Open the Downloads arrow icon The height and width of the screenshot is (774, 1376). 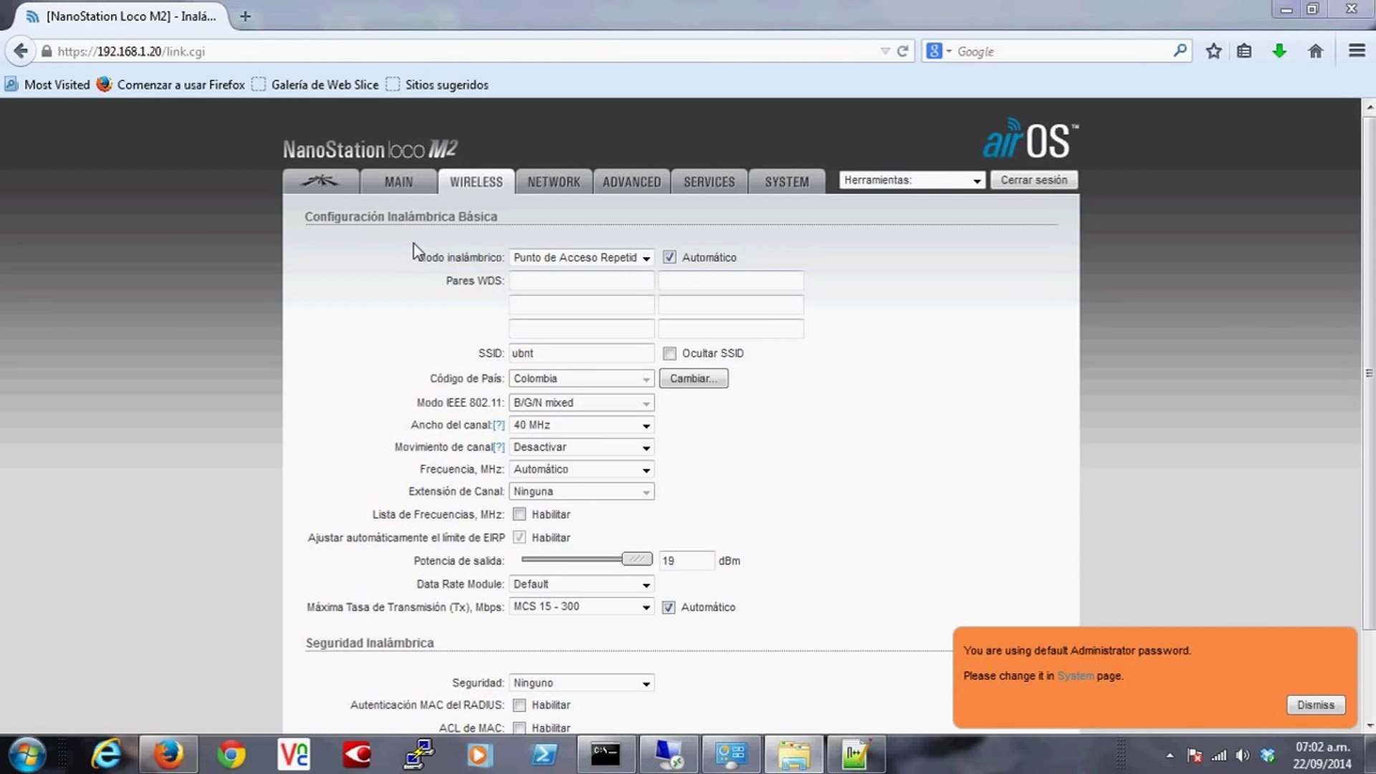coord(1279,51)
